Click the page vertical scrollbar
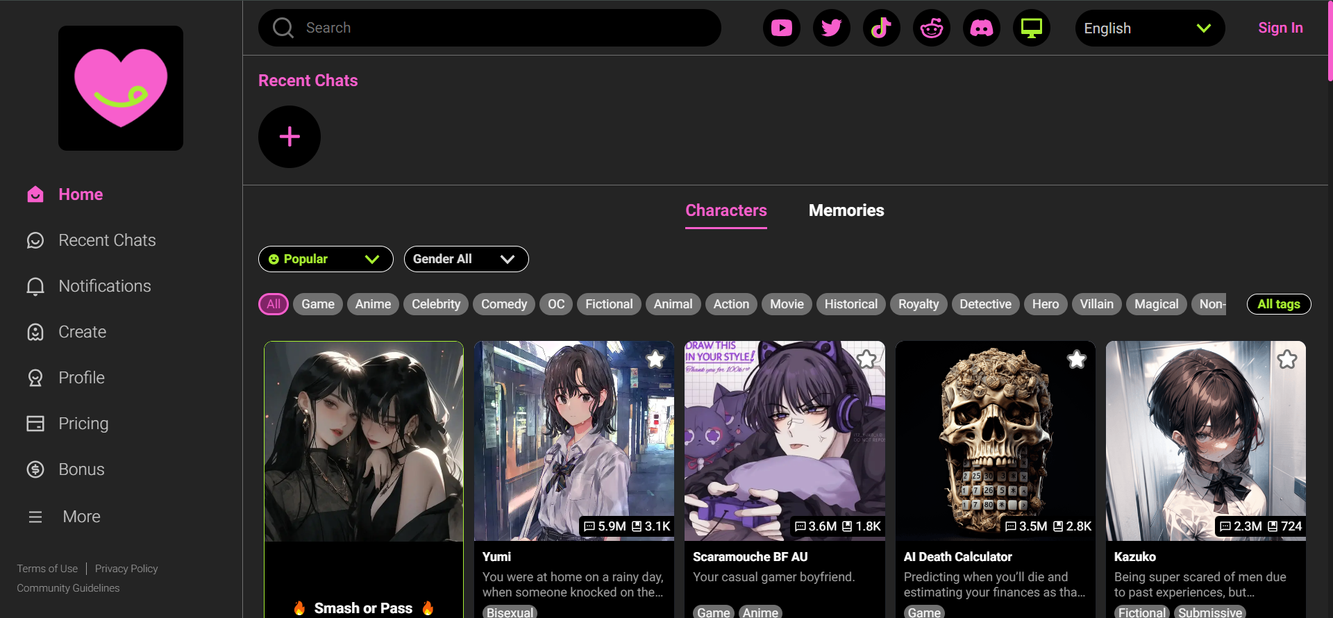This screenshot has height=618, width=1333. (1329, 42)
